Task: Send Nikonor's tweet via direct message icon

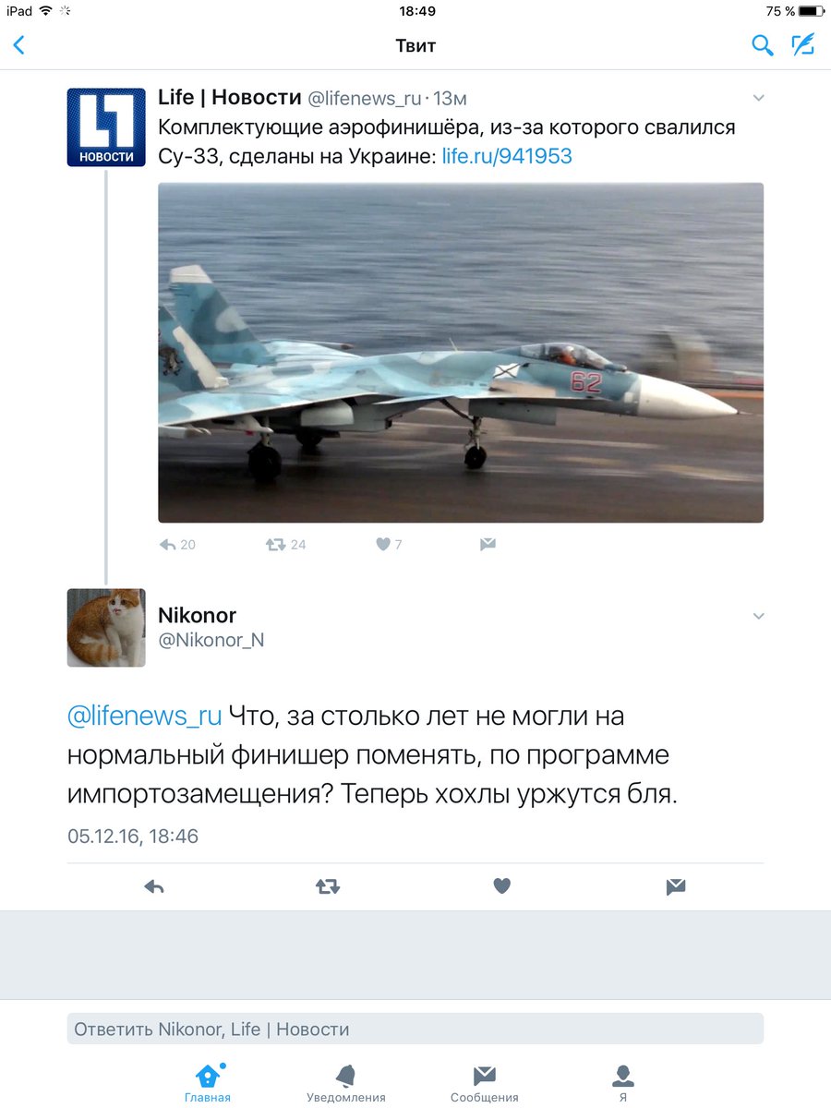Action: 676,886
